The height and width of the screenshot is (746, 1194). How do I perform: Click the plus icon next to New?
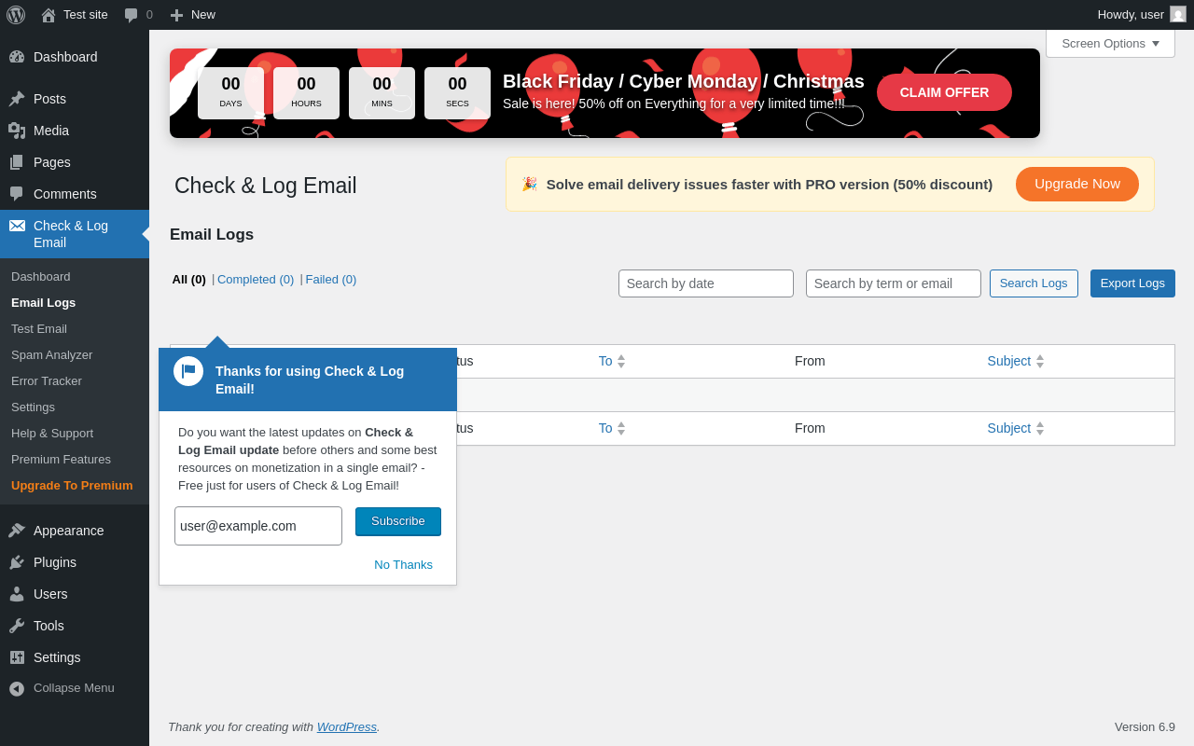tap(176, 15)
